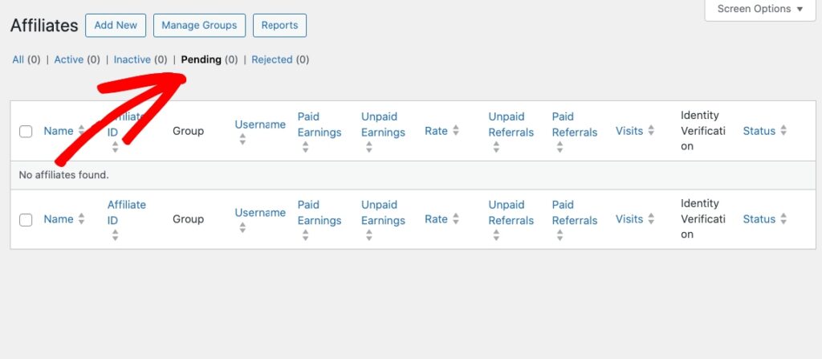Viewport: 822px width, 359px height.
Task: Tick the select-all checkbox in table header
Action: (x=26, y=132)
